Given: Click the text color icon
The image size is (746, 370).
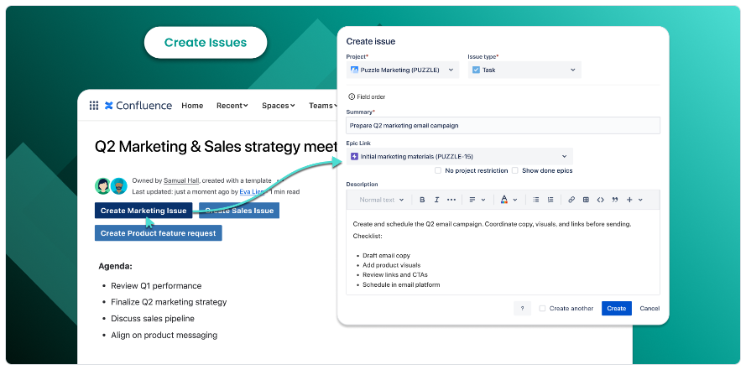Looking at the screenshot, I should (503, 200).
